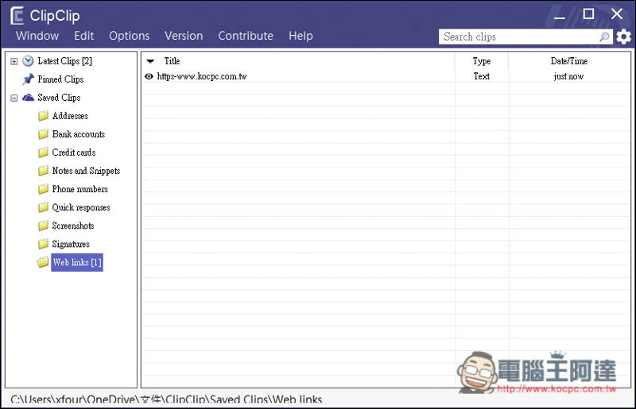This screenshot has height=409, width=636.
Task: Click the Saved Clips cloud icon
Action: pyautogui.click(x=28, y=98)
